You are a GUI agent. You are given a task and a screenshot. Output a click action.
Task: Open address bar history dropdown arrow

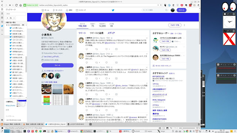point(158,5)
